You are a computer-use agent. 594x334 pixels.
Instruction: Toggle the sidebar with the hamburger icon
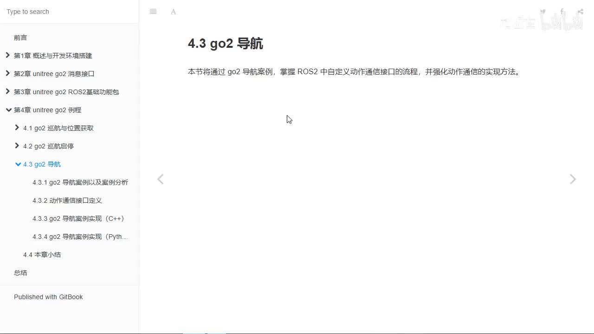coord(153,12)
